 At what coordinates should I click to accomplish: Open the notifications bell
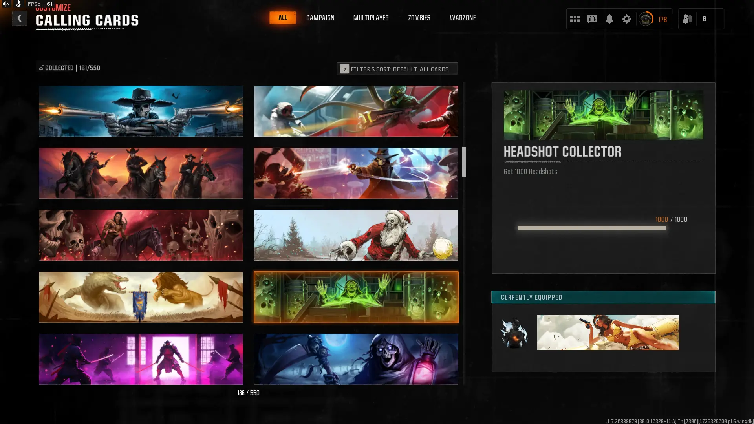609,19
